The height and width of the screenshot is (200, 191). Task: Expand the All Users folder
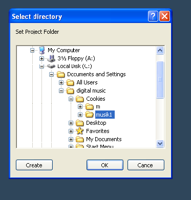[x=61, y=82]
